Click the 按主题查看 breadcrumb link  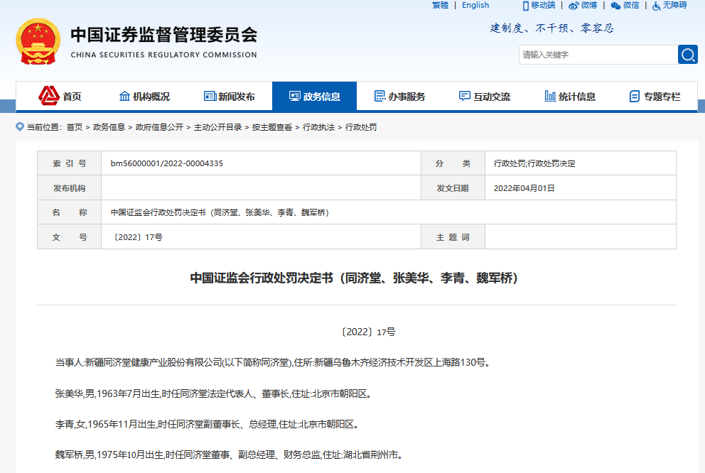coord(272,128)
